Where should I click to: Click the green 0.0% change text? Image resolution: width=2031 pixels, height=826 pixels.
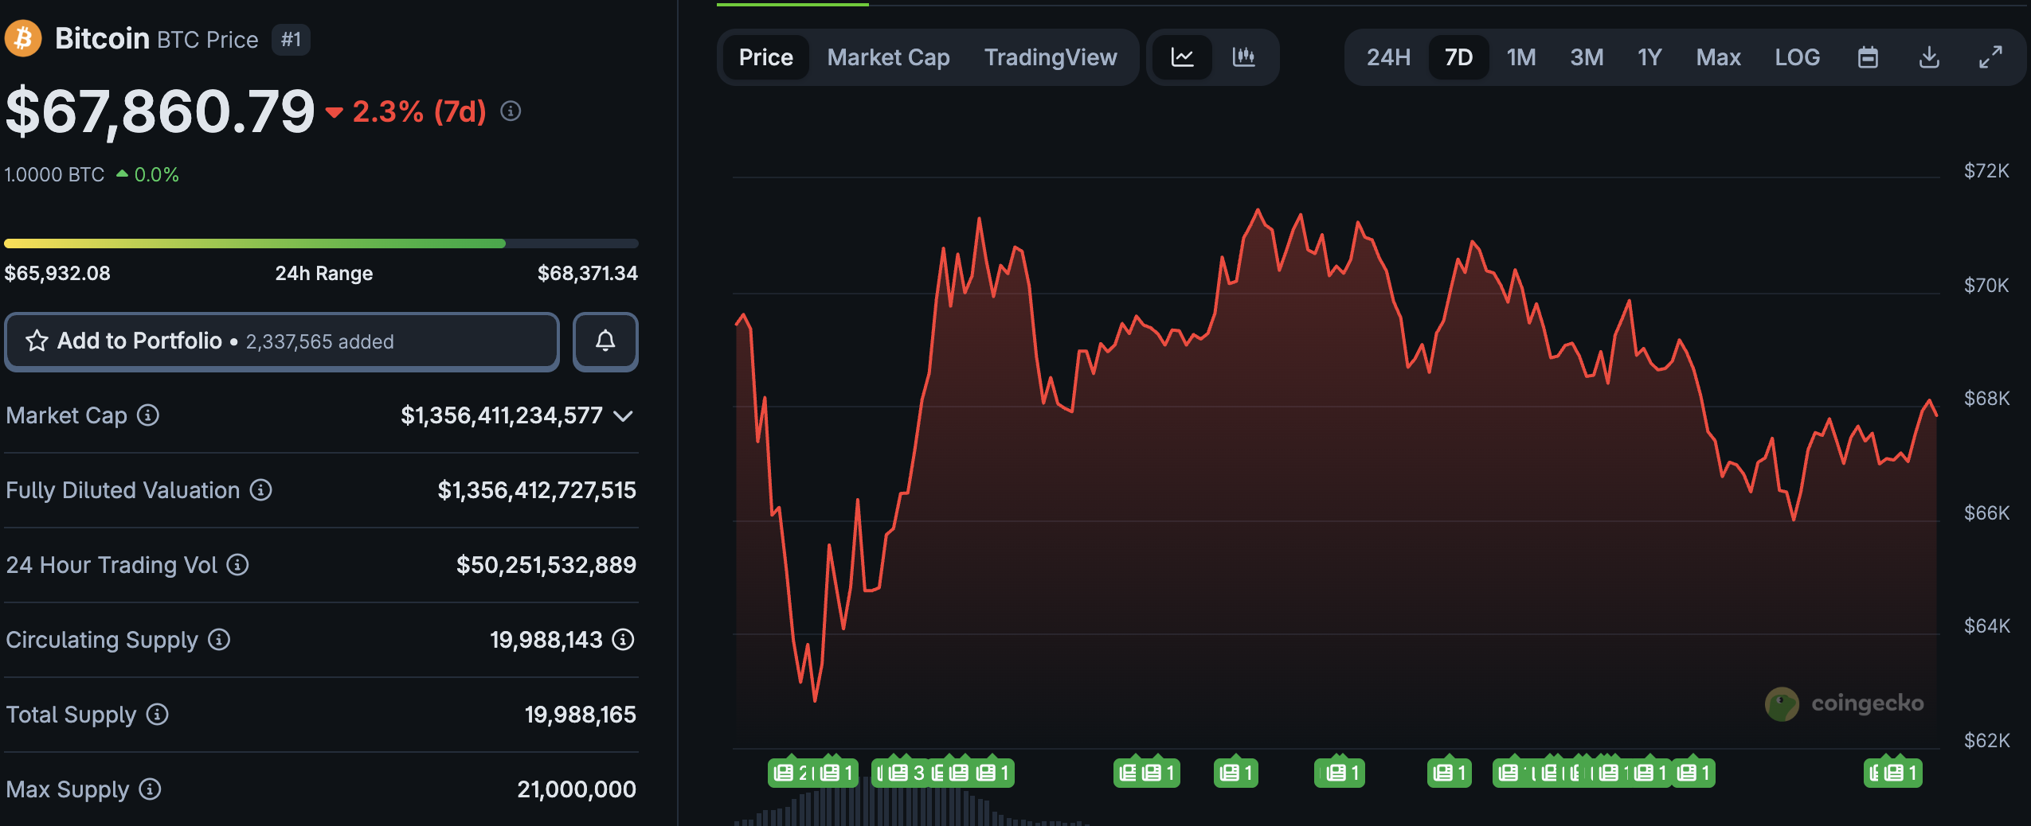click(156, 174)
